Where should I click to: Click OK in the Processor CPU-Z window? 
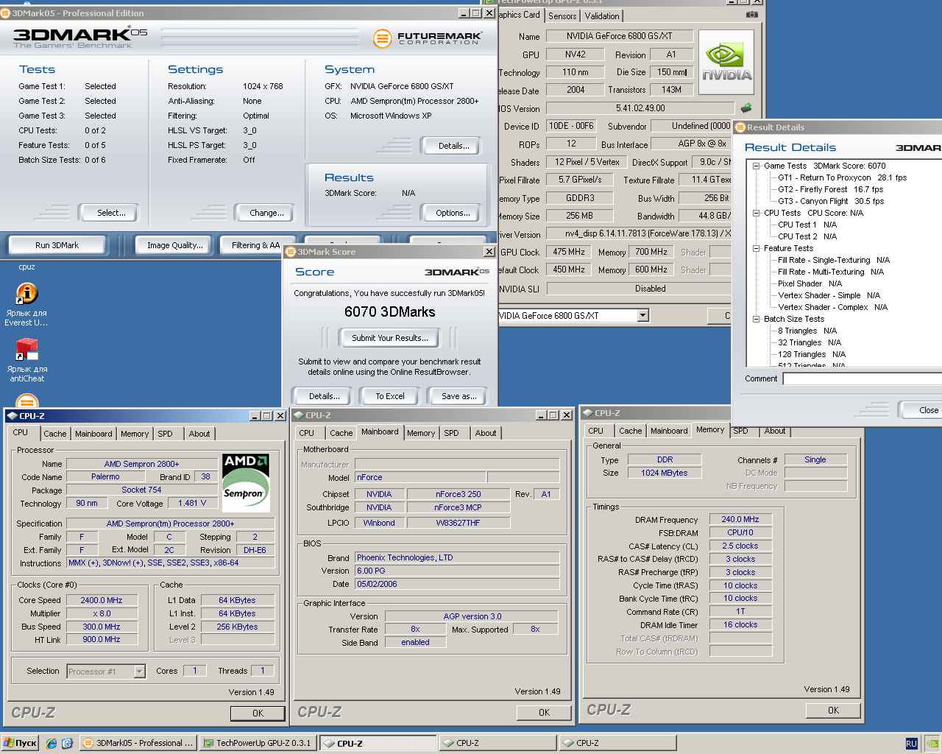[258, 714]
